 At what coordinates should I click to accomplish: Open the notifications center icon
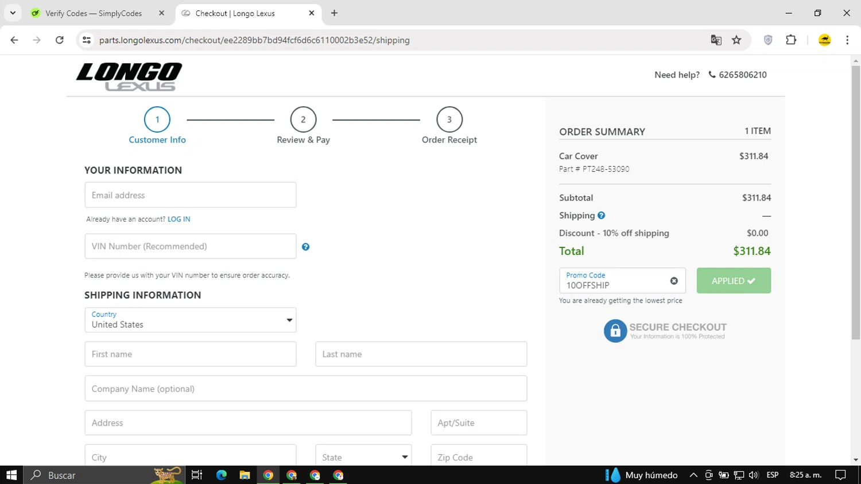tap(841, 475)
